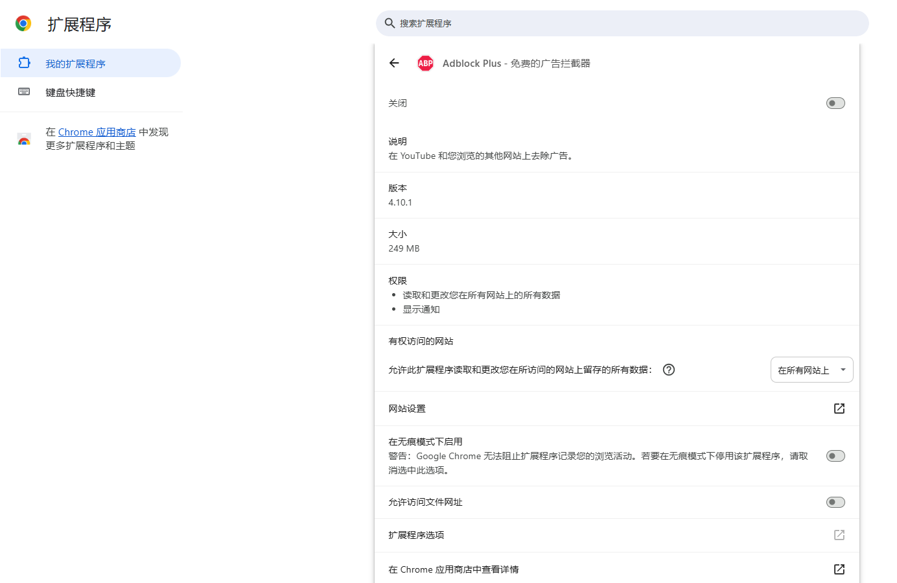Select 我的扩展程序 in sidebar
The width and height of the screenshot is (897, 583).
click(x=91, y=63)
